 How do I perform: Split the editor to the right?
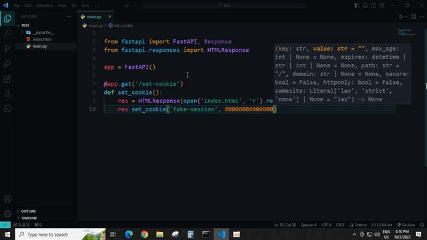pyautogui.click(x=414, y=17)
